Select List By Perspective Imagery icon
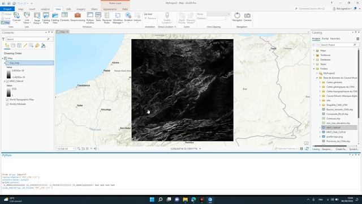The height and width of the screenshot is (204, 362). 43,45
